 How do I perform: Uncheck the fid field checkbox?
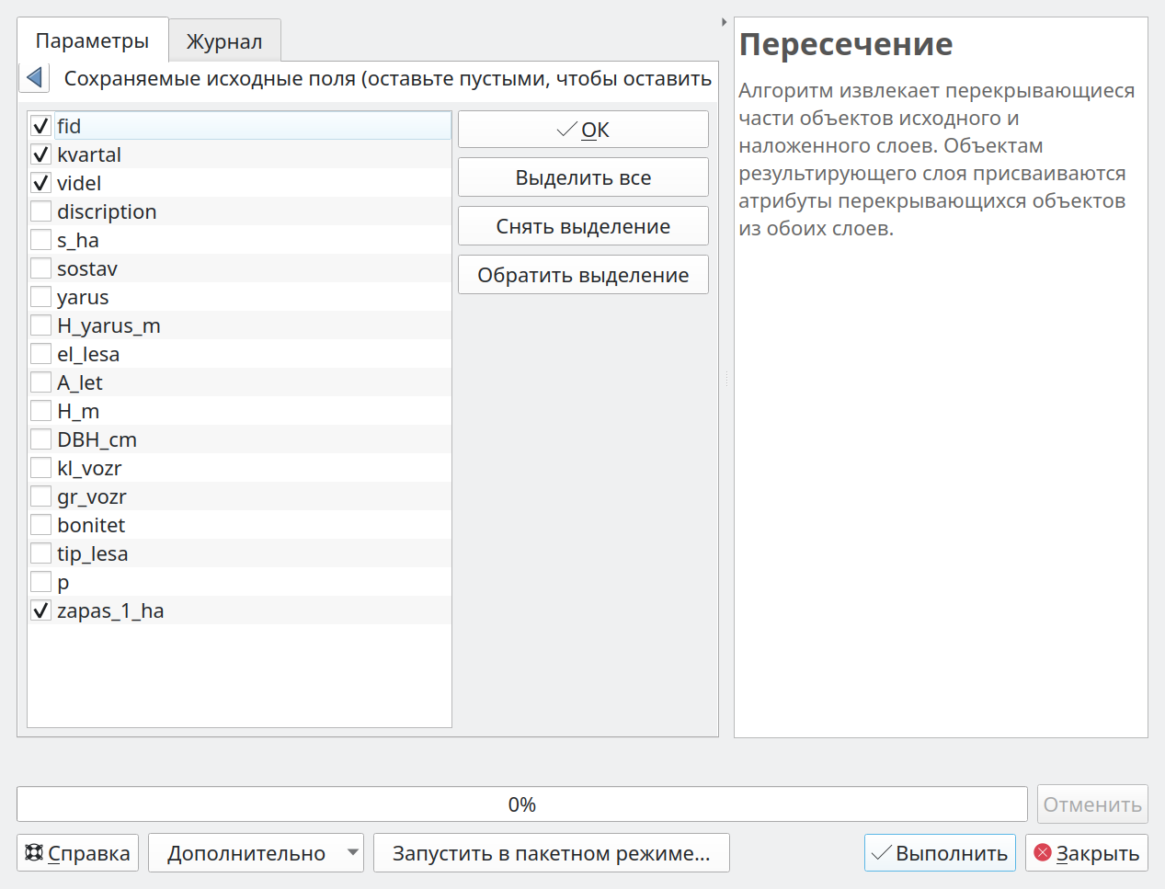pyautogui.click(x=40, y=126)
